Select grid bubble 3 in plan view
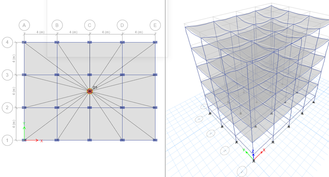 7,75
